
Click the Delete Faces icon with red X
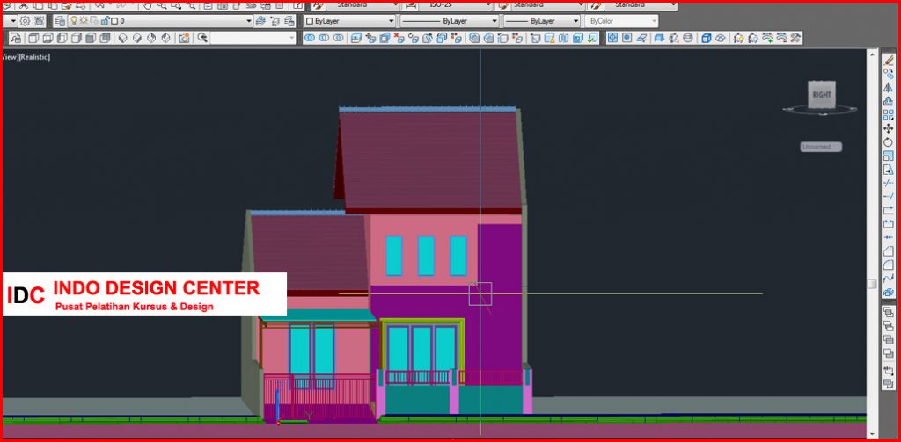pos(399,39)
